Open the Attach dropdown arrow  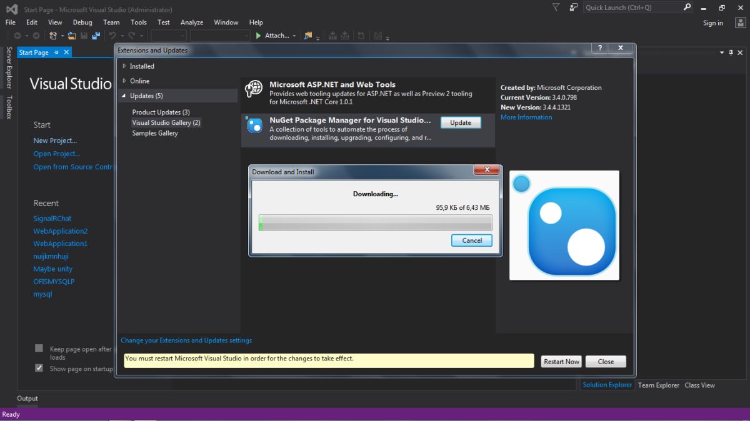294,36
